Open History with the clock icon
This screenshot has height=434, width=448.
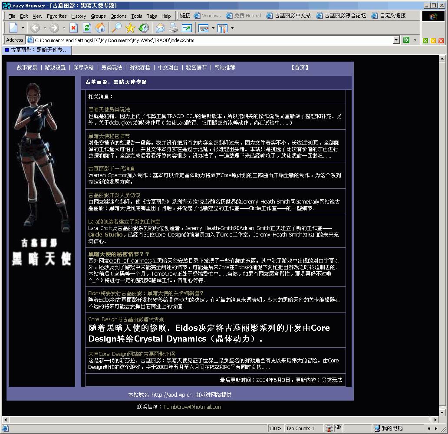coord(144,28)
